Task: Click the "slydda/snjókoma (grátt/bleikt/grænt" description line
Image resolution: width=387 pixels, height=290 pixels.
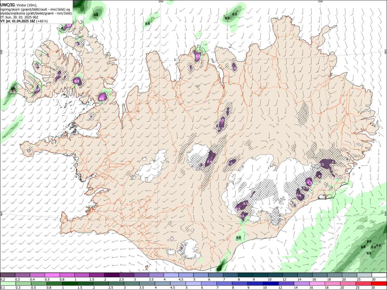Action: (x=36, y=13)
